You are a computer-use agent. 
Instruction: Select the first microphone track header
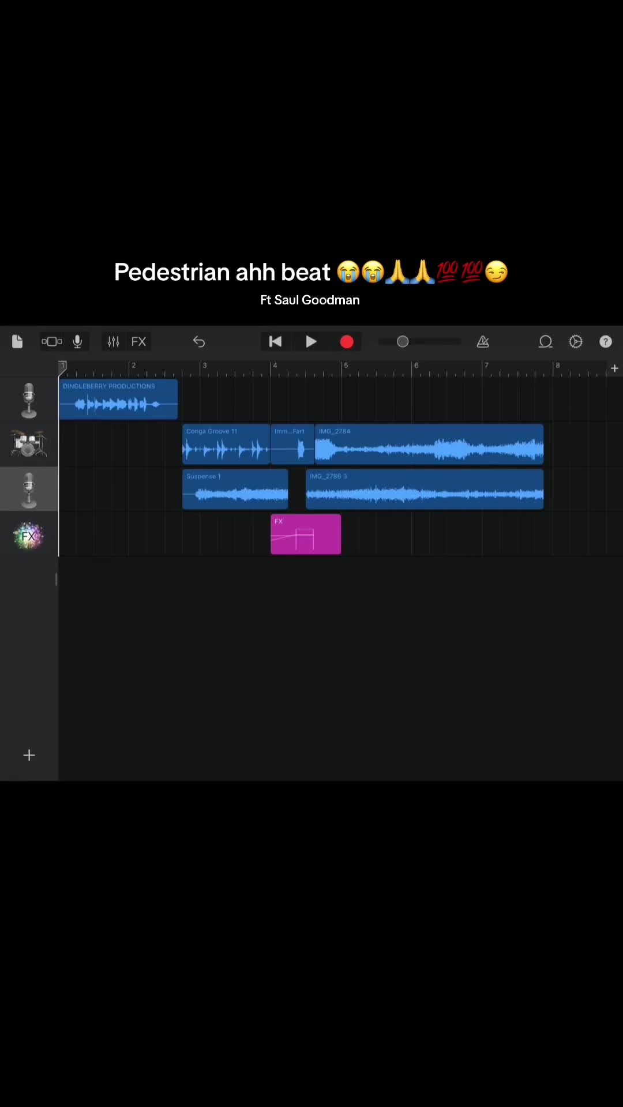click(x=29, y=399)
